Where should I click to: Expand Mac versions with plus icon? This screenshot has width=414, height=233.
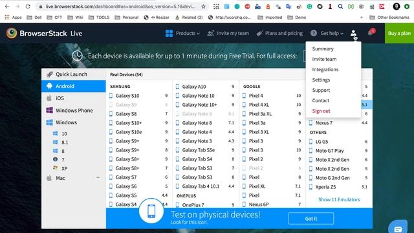(98, 178)
